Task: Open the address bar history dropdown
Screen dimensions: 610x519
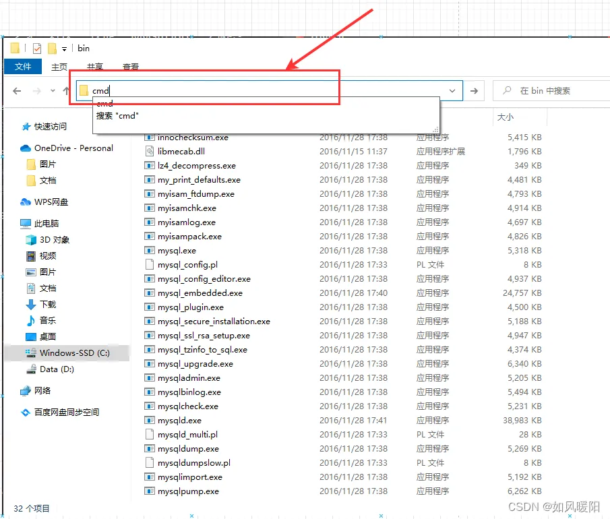Action: (x=452, y=91)
